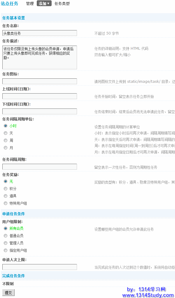Choose 特殊用户组 reward option
The image size is (175, 298).
[6, 203]
